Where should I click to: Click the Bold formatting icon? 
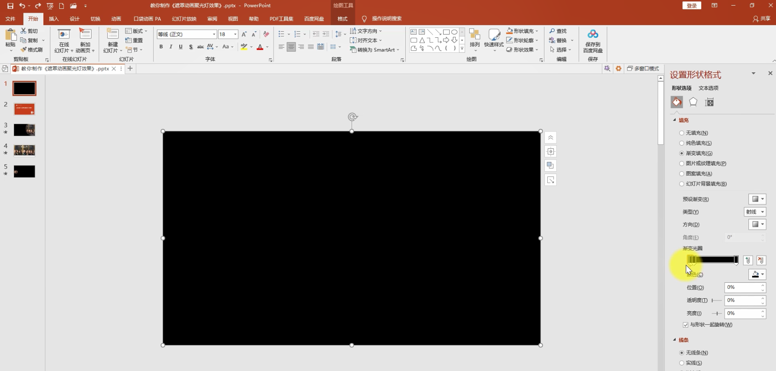point(161,47)
